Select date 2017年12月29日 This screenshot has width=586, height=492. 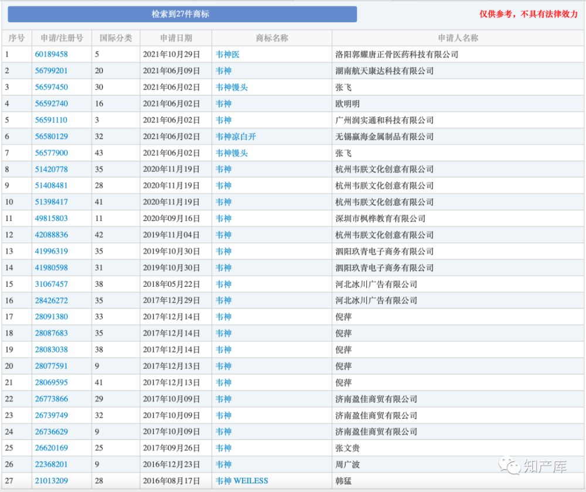point(171,301)
